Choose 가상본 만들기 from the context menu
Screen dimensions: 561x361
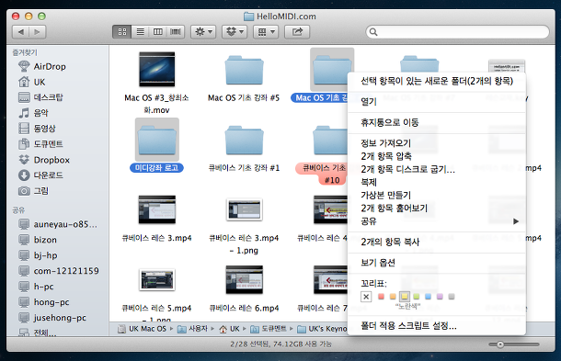tap(437, 195)
